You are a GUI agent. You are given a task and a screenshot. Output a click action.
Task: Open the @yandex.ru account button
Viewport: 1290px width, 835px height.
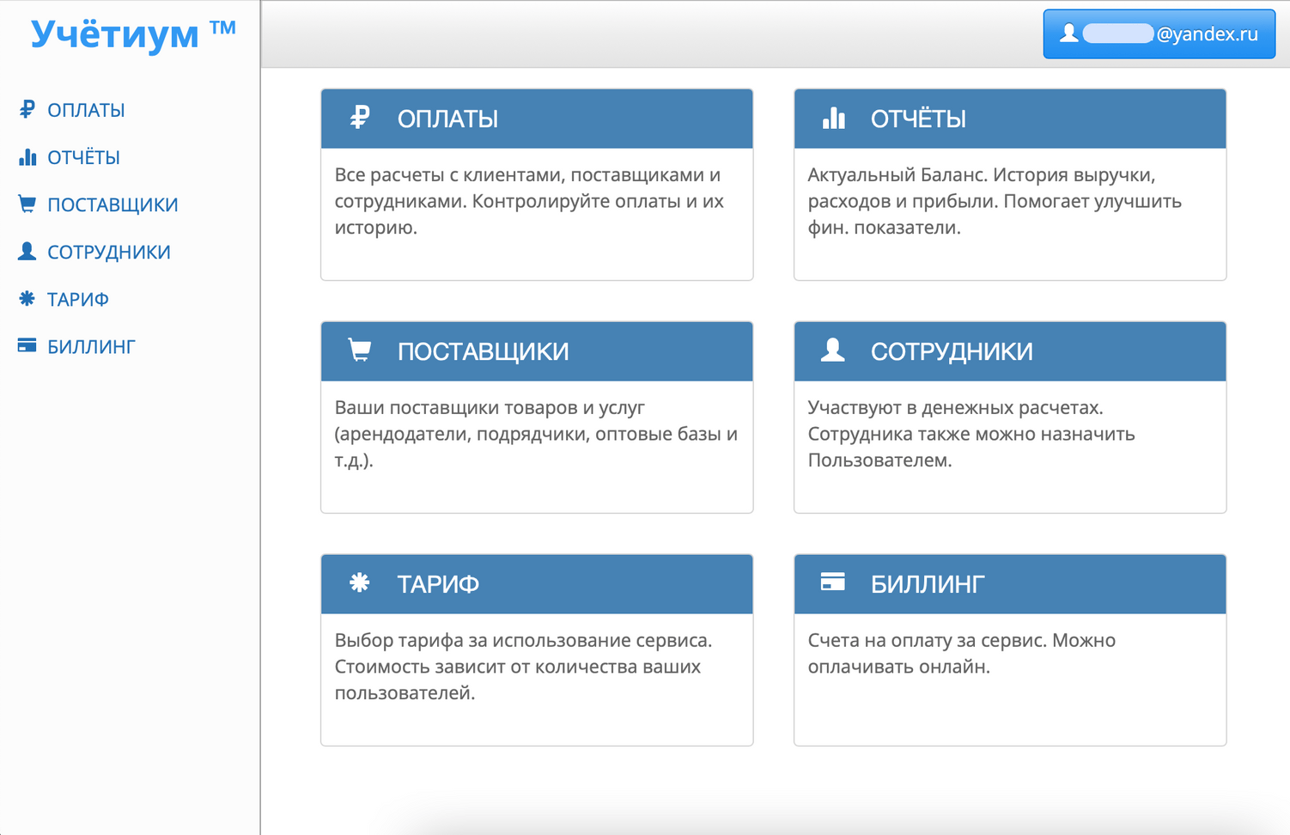[x=1159, y=34]
